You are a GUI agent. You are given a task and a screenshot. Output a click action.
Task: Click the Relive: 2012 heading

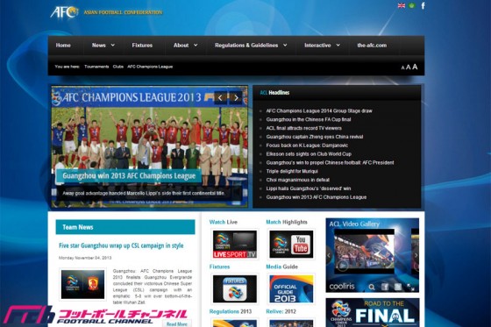281,311
